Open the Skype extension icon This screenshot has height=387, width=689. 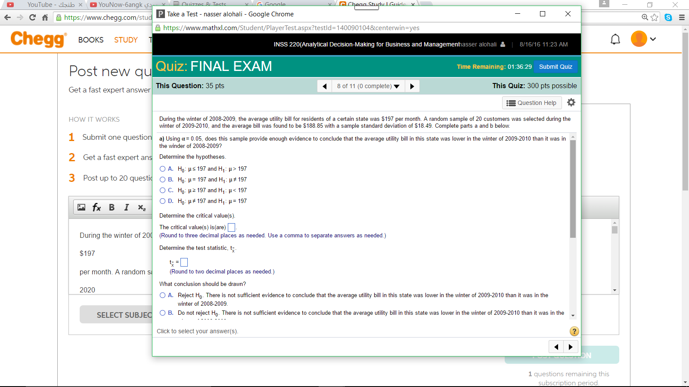click(x=668, y=17)
